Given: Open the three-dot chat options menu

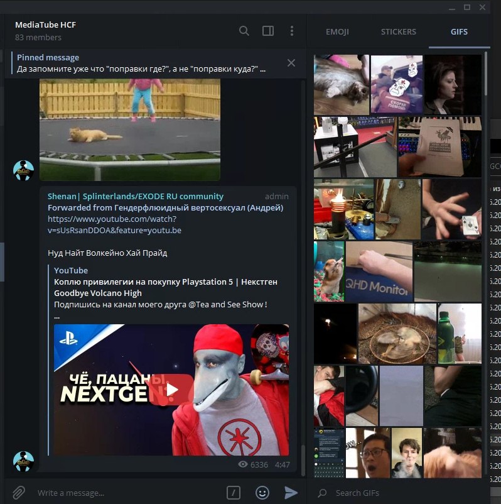Looking at the screenshot, I should tap(291, 31).
